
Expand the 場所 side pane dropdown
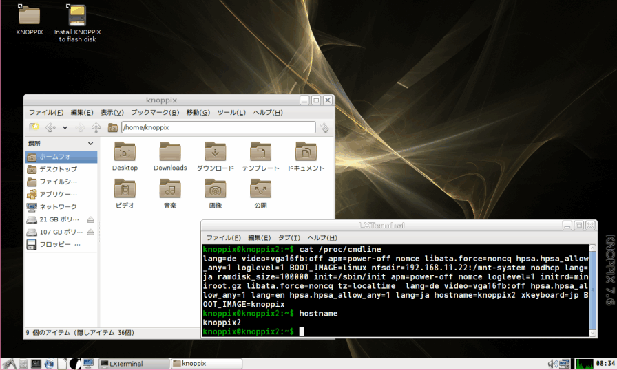pyautogui.click(x=90, y=143)
